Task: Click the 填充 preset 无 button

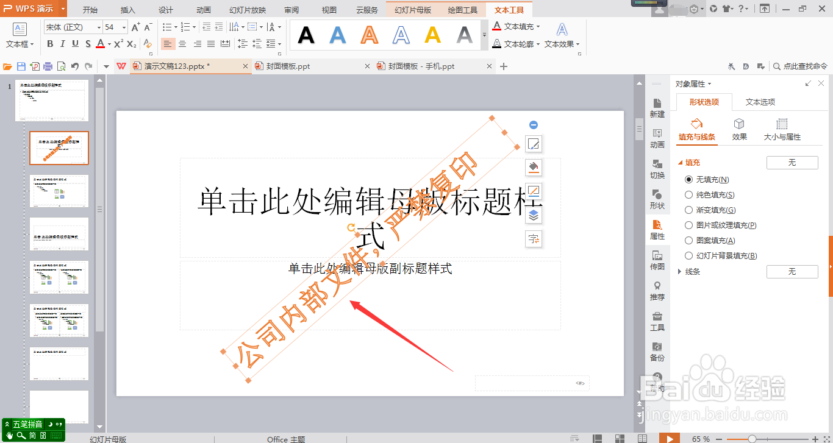Action: click(792, 163)
